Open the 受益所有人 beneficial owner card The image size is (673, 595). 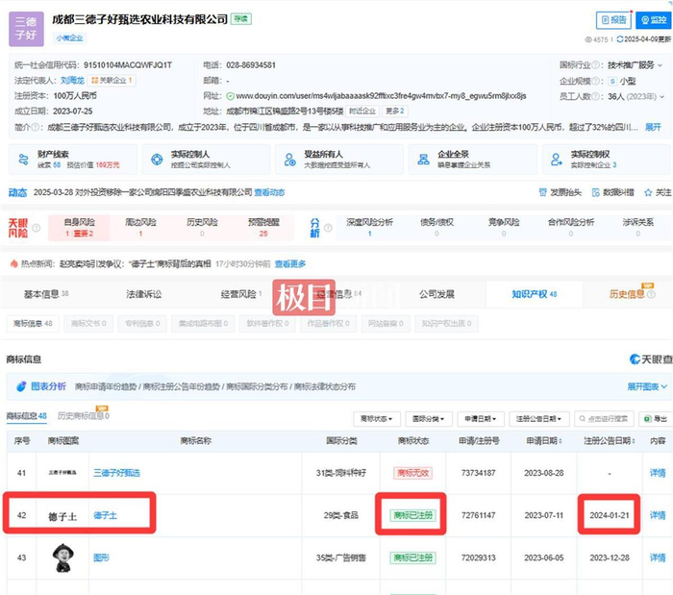click(339, 160)
